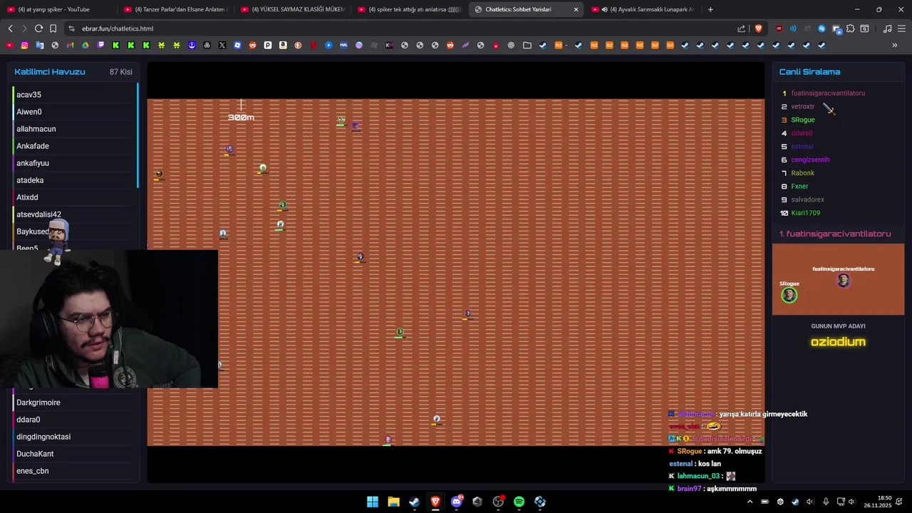Open the uBlock Origin extension icon

pos(779,28)
